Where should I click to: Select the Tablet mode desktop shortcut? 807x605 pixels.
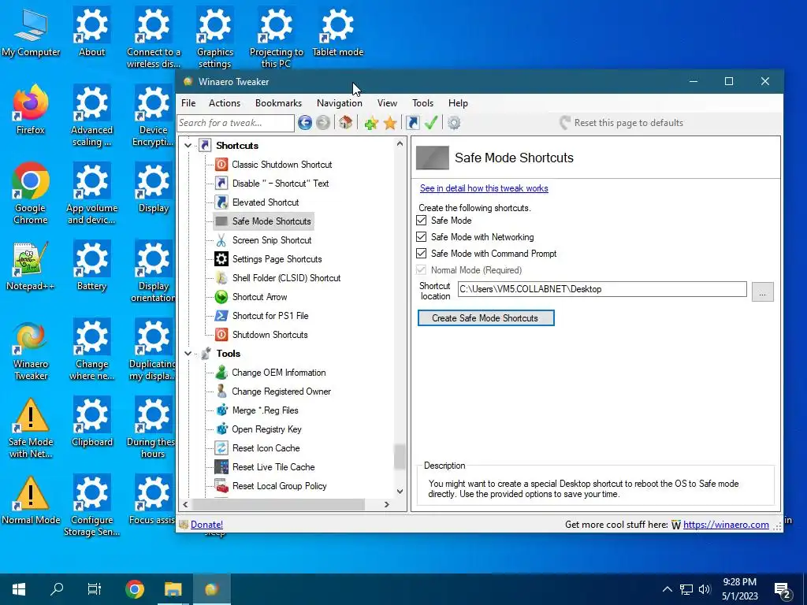337,32
